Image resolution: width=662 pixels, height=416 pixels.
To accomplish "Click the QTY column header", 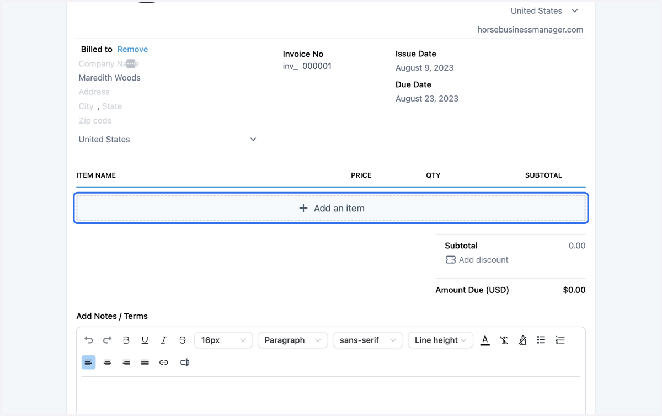I will [433, 175].
